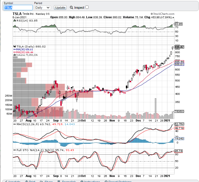Click the volume bars icon in legend
Viewport: 199px width, 182px height.
15,55
